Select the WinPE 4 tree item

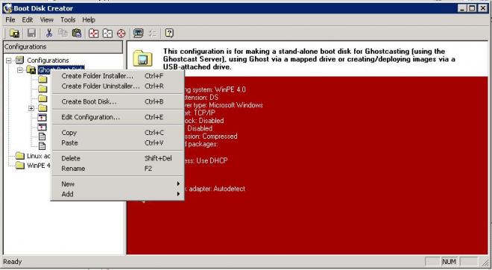click(x=38, y=165)
